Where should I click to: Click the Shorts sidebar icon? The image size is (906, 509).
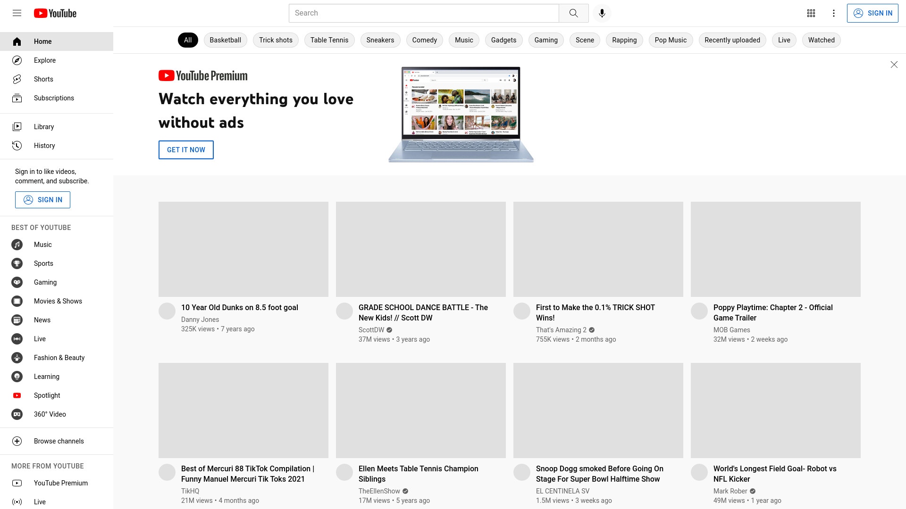tap(17, 79)
